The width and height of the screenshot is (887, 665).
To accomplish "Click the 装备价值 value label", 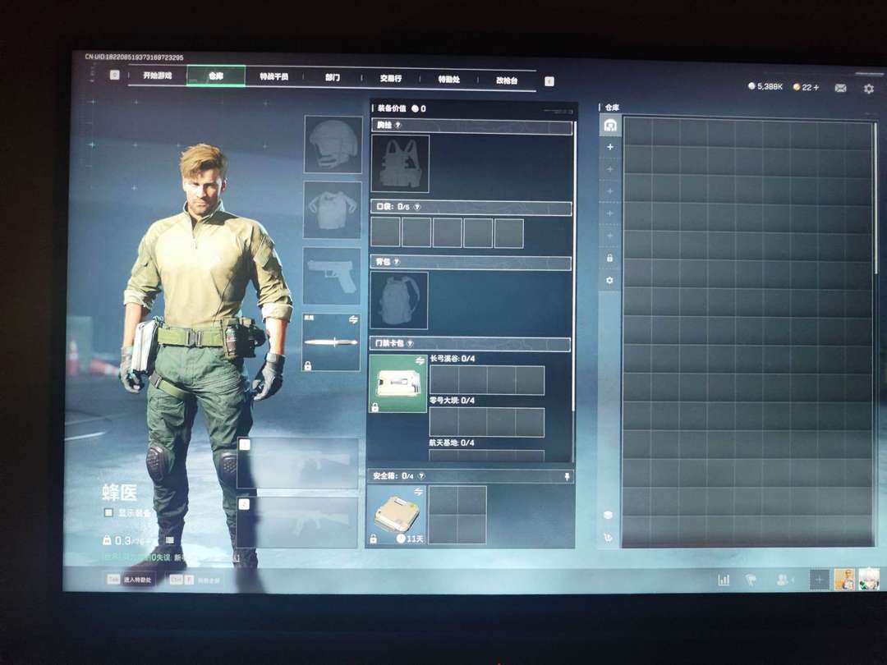I will [x=402, y=108].
